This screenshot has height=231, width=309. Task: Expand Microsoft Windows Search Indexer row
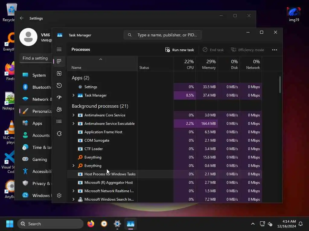[x=74, y=199]
